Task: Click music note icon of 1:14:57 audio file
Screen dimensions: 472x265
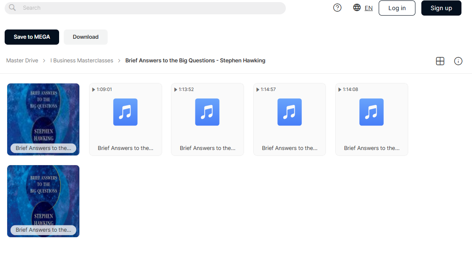Action: pyautogui.click(x=289, y=112)
